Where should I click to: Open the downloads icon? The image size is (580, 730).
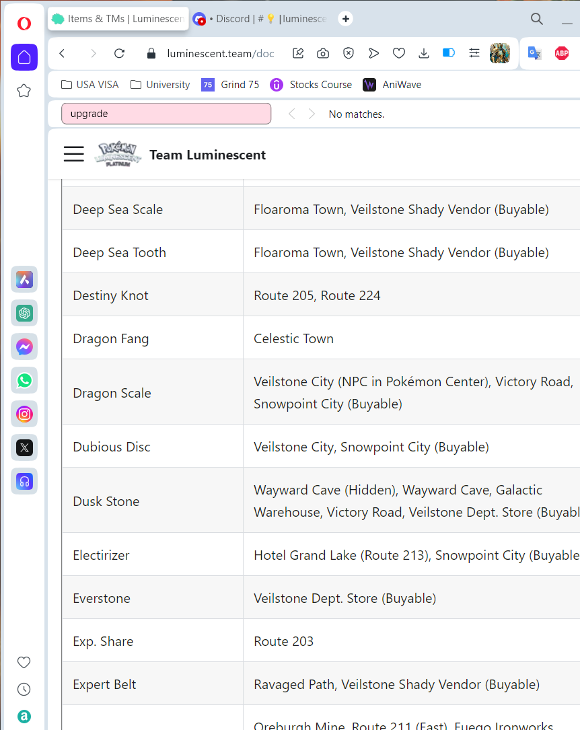[x=424, y=54]
